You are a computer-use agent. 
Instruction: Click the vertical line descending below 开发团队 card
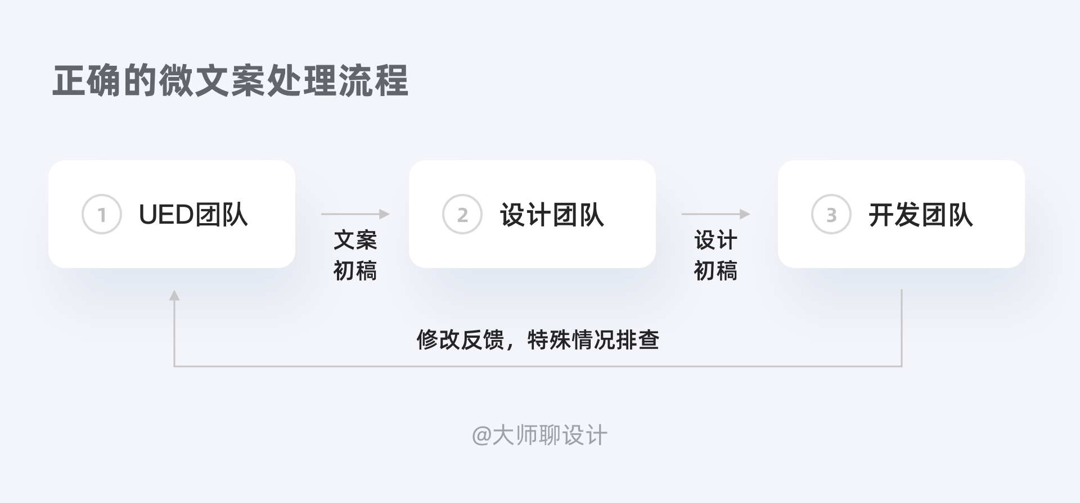[902, 326]
